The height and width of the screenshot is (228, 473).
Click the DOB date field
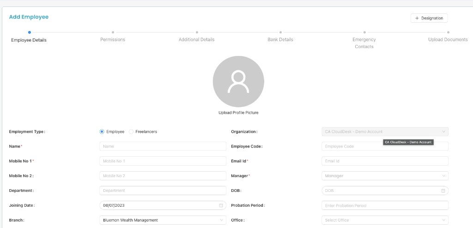pos(385,191)
